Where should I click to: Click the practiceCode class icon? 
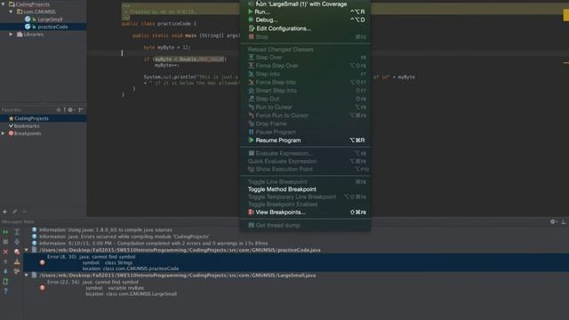tap(28, 27)
